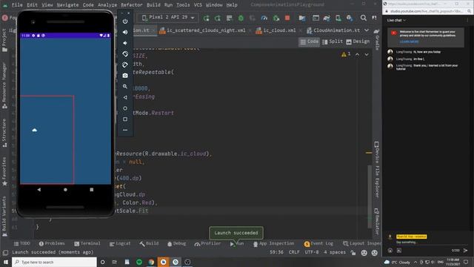Click the Debug app bug icon in toolbar
474x267 pixels.
coord(241,18)
